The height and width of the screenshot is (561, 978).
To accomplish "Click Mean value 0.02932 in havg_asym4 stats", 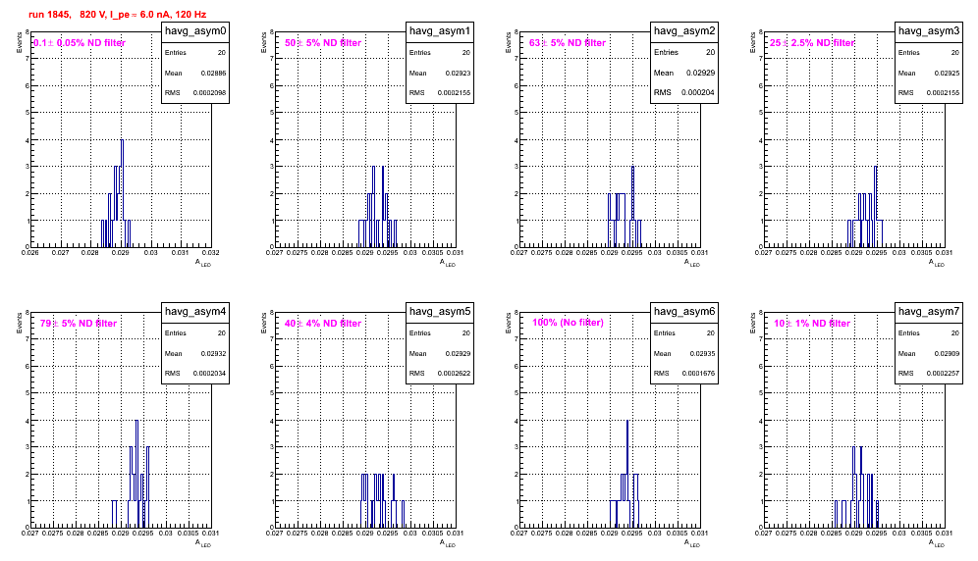I will [213, 353].
